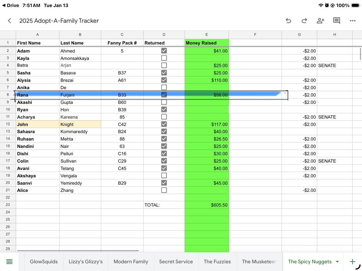Tap the back chevron beside document title
The image size is (362, 271).
10,21
